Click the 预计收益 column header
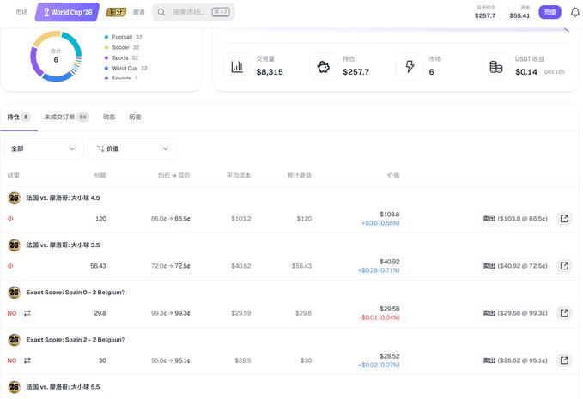The width and height of the screenshot is (583, 399). pyautogui.click(x=300, y=175)
